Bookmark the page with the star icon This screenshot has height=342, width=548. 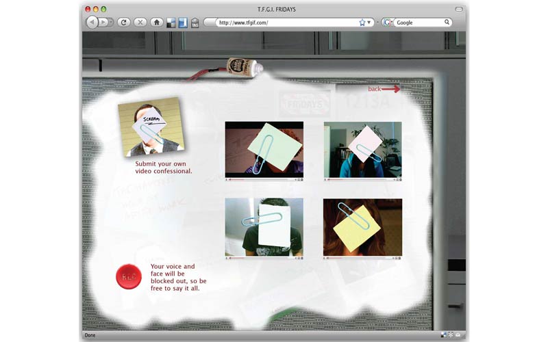(x=362, y=23)
